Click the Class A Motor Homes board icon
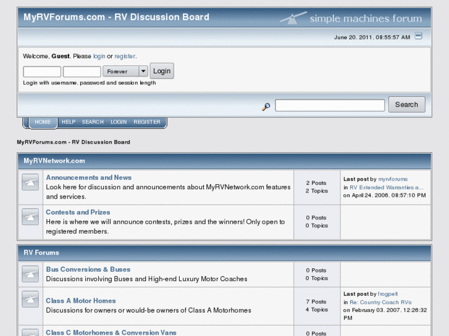Image resolution: width=449 pixels, height=336 pixels. pos(30,299)
